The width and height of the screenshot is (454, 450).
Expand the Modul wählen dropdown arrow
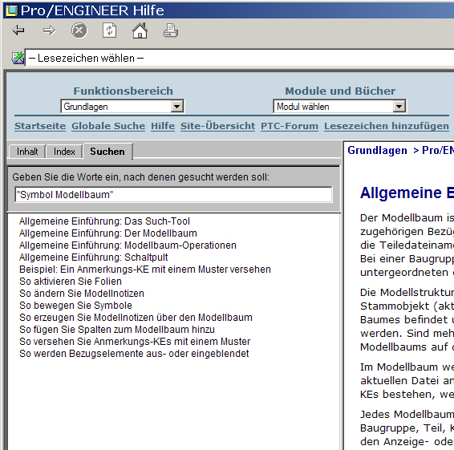click(399, 107)
